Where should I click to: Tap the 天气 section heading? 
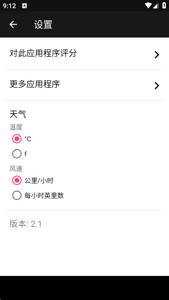tap(18, 114)
